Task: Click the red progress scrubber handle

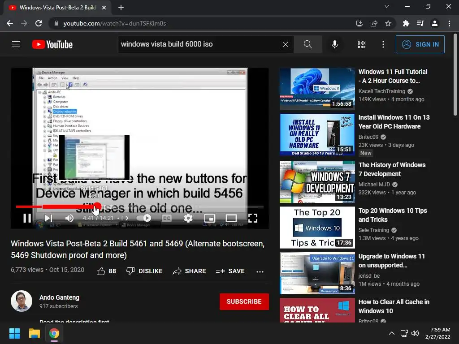Action: click(x=97, y=206)
